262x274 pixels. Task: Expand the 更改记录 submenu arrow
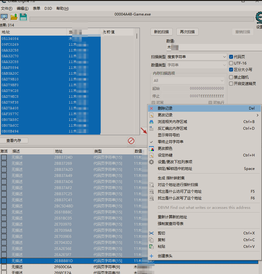(x=257, y=115)
